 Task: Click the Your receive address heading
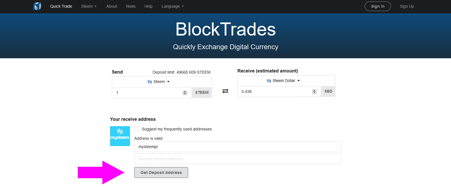point(133,119)
